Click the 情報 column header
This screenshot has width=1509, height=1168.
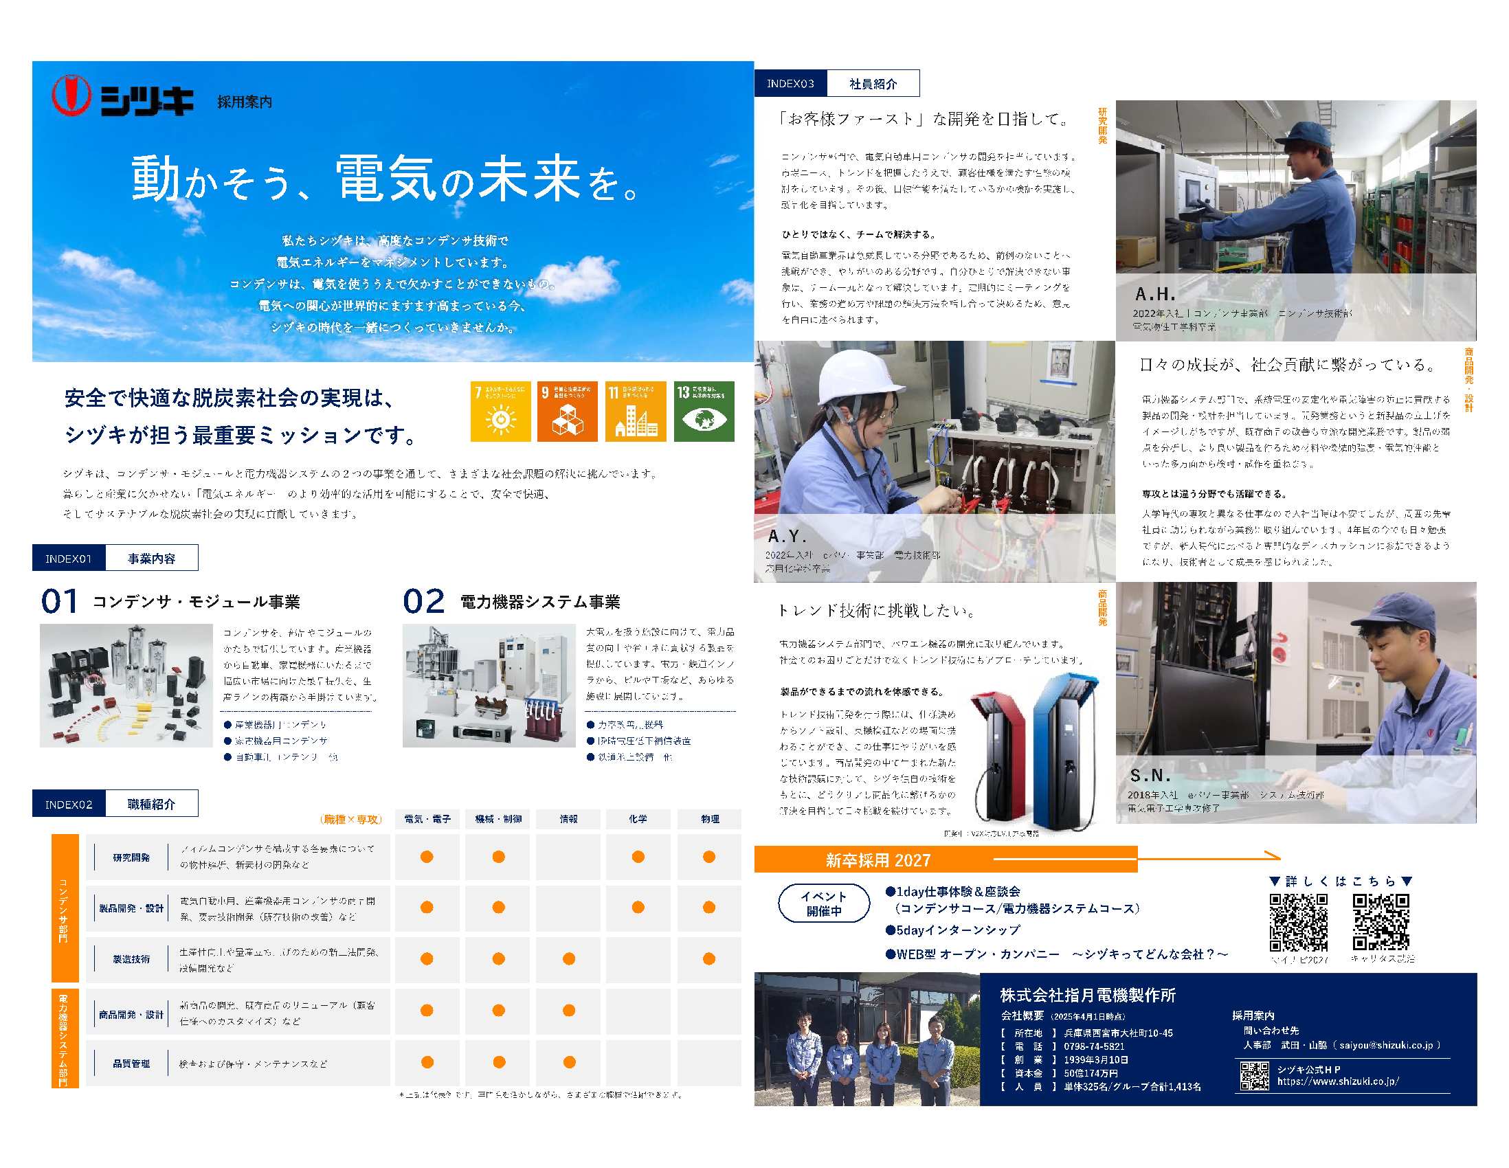pyautogui.click(x=569, y=819)
